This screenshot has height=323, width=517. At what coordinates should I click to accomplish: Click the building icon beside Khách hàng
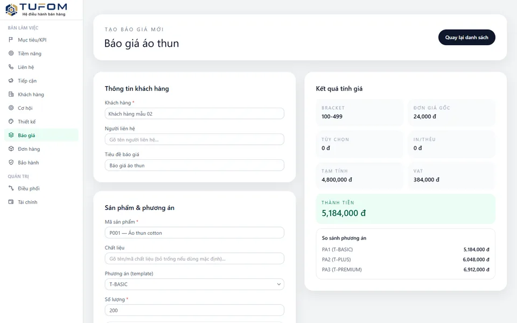11,94
